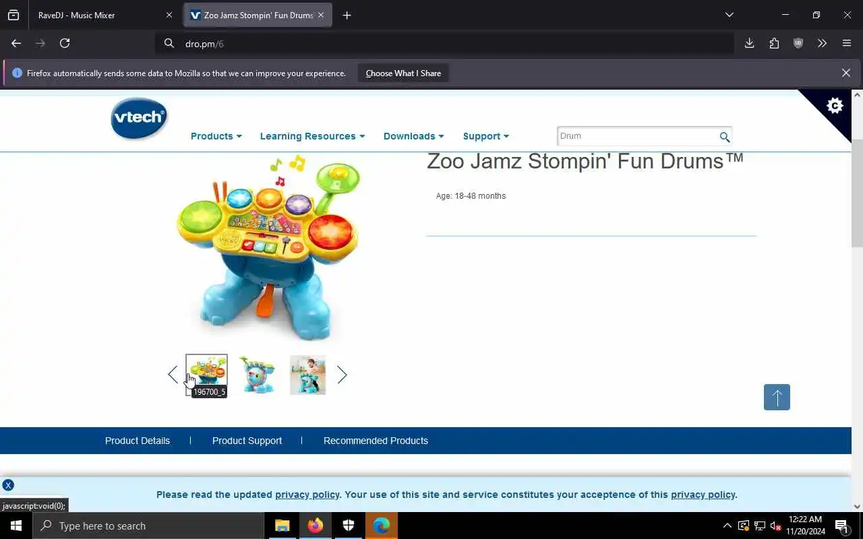This screenshot has height=539, width=863.
Task: Open the cookie settings gear in corner
Action: pyautogui.click(x=835, y=106)
